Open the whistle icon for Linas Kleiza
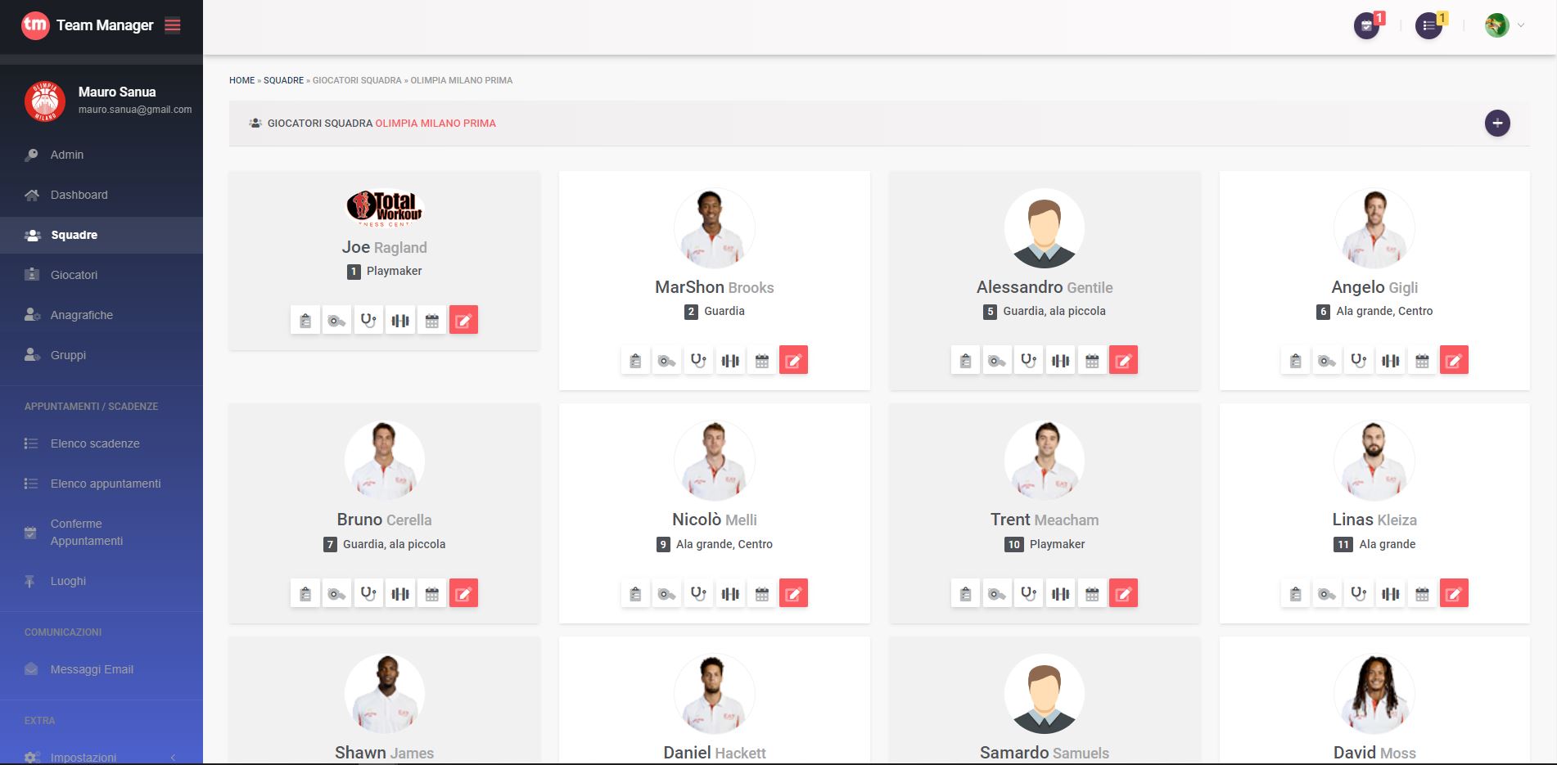 1327,593
